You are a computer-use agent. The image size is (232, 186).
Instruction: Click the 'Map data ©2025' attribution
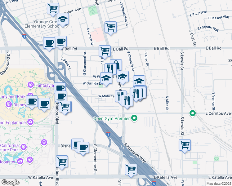click(x=219, y=184)
